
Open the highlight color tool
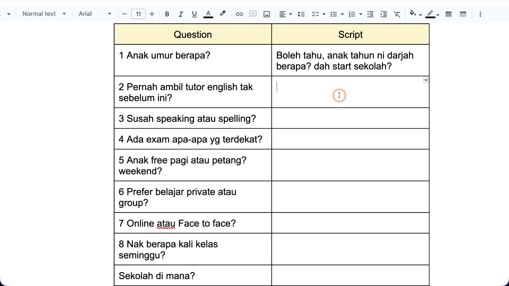click(x=223, y=14)
